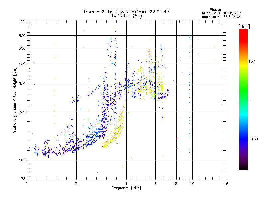Viewport: 266px width, 200px height.
Task: Click the x-axis tick label '4'
Action: point(126,184)
